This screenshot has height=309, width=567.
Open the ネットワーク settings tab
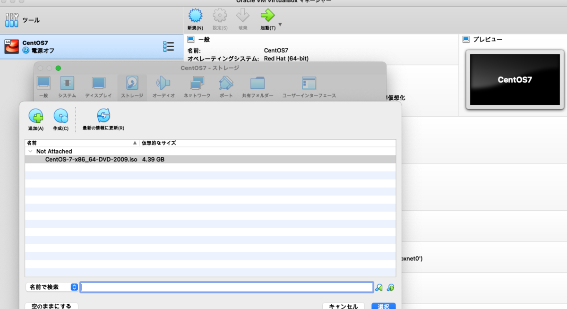point(197,87)
